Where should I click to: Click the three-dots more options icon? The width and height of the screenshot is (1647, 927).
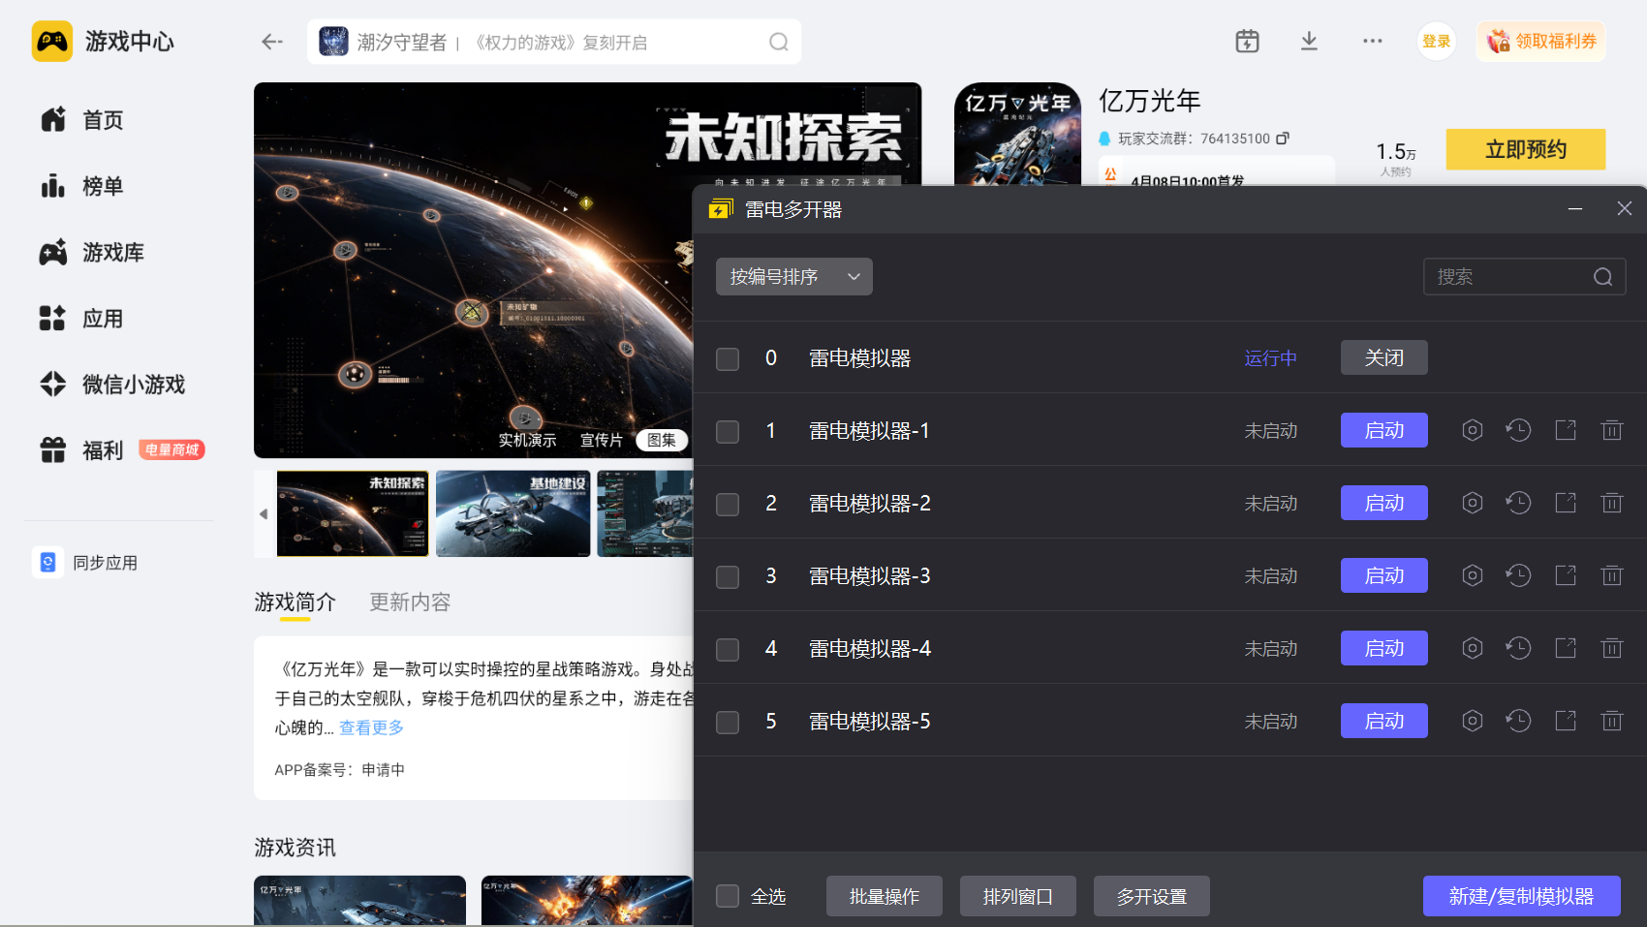tap(1372, 42)
